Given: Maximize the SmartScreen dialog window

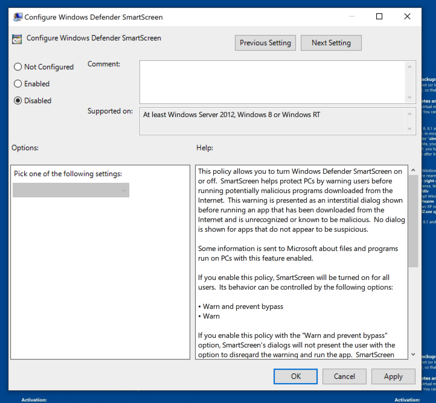Looking at the screenshot, I should click(379, 16).
